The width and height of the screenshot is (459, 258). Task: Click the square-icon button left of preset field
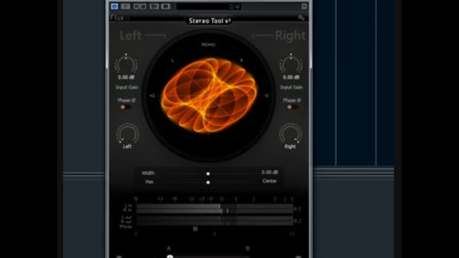pyautogui.click(x=166, y=6)
